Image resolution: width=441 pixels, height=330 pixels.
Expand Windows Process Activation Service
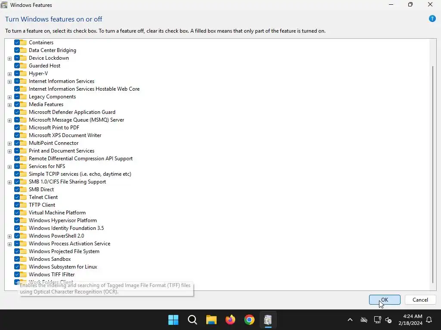[x=9, y=244]
